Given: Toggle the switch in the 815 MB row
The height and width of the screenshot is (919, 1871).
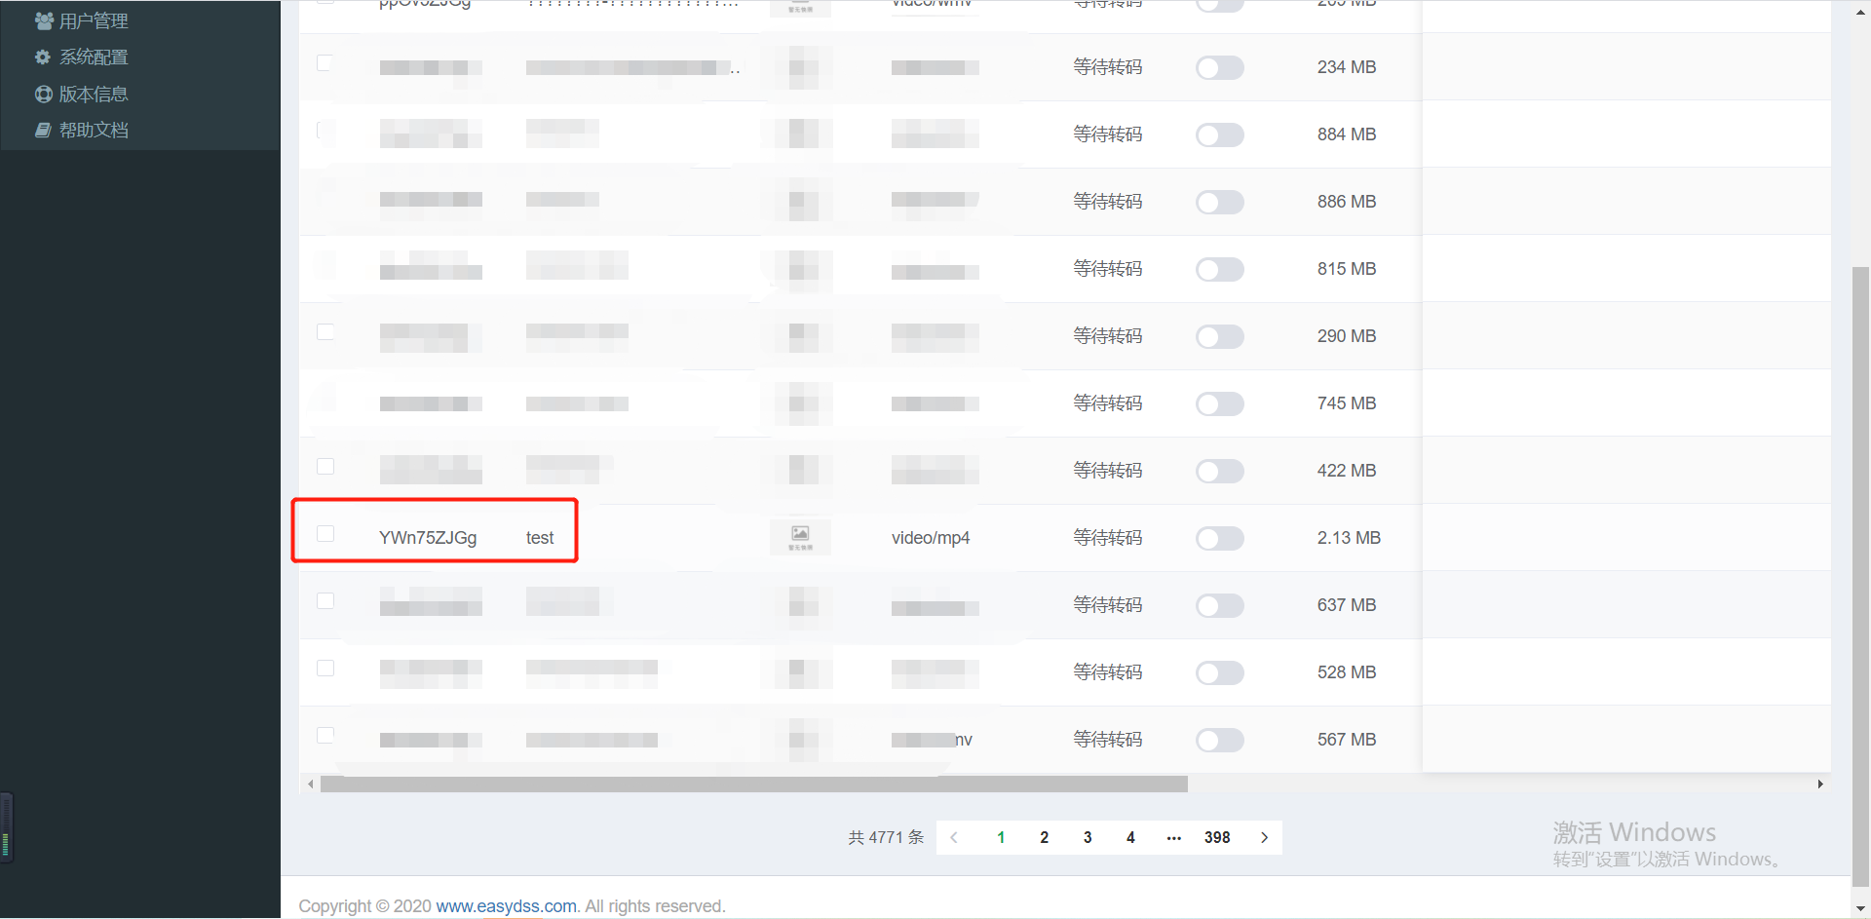Looking at the screenshot, I should tap(1220, 269).
